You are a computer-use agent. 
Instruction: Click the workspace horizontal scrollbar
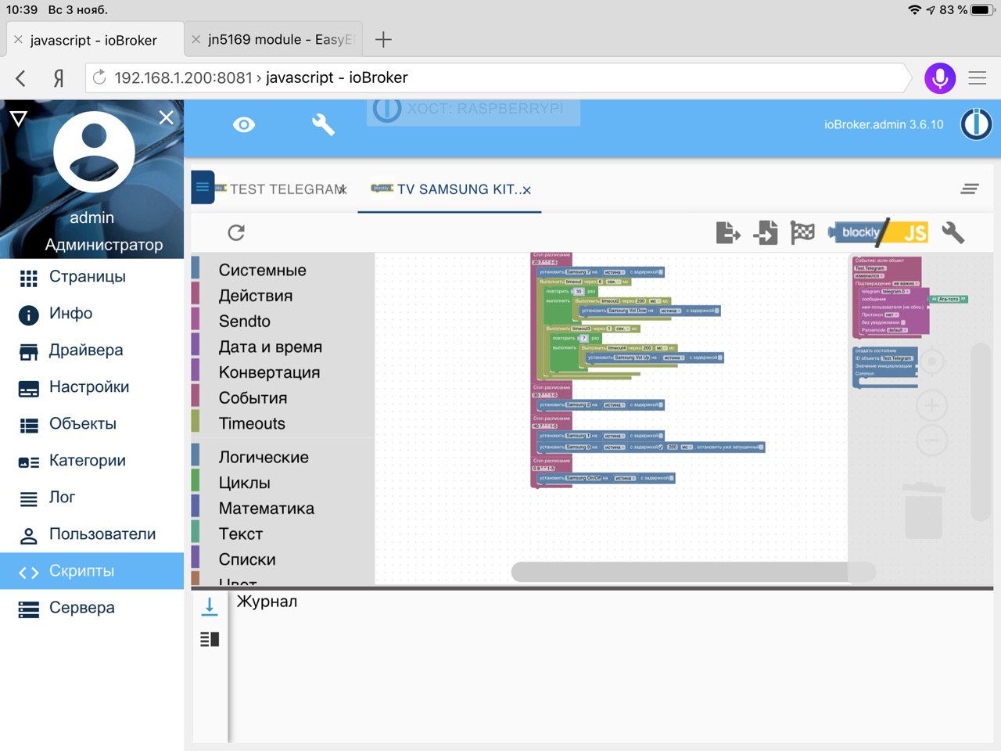click(694, 572)
